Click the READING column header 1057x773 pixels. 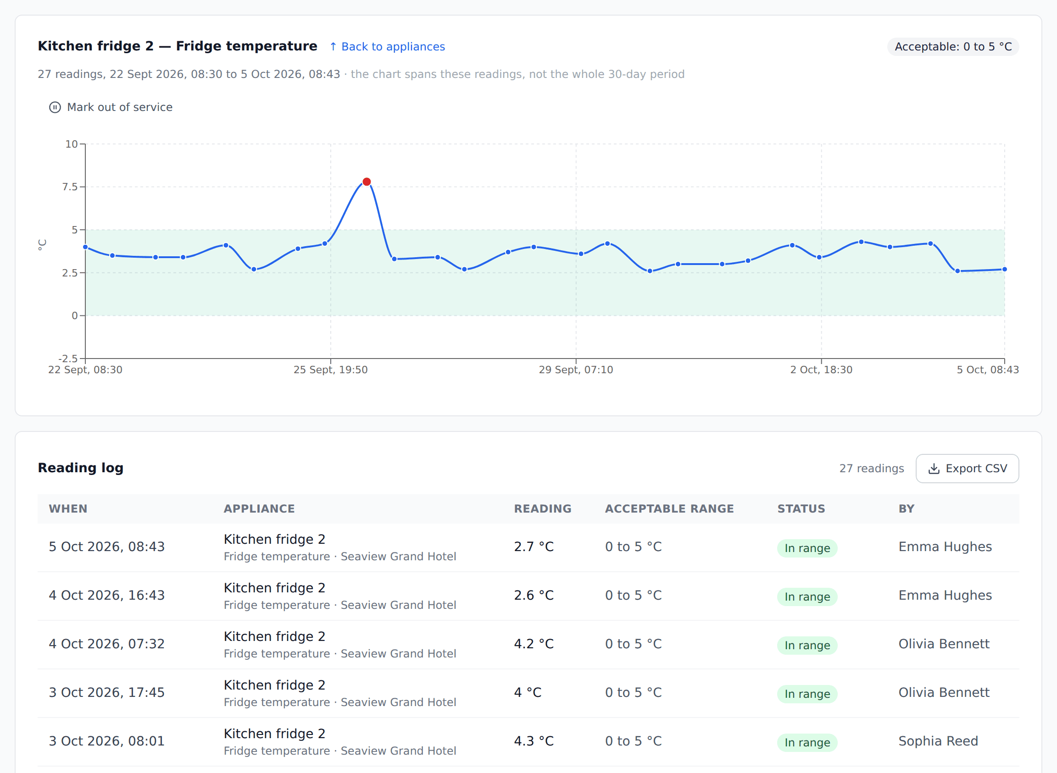tap(543, 508)
